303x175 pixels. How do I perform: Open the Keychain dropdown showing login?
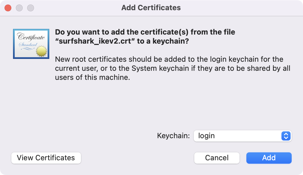242,136
